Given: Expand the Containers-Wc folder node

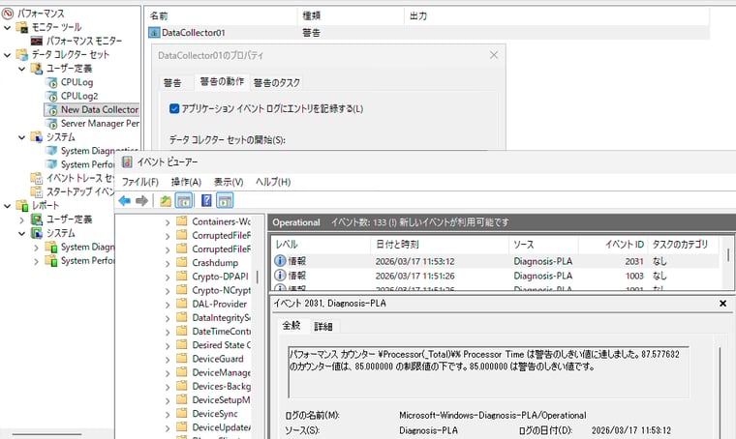Looking at the screenshot, I should (x=168, y=222).
